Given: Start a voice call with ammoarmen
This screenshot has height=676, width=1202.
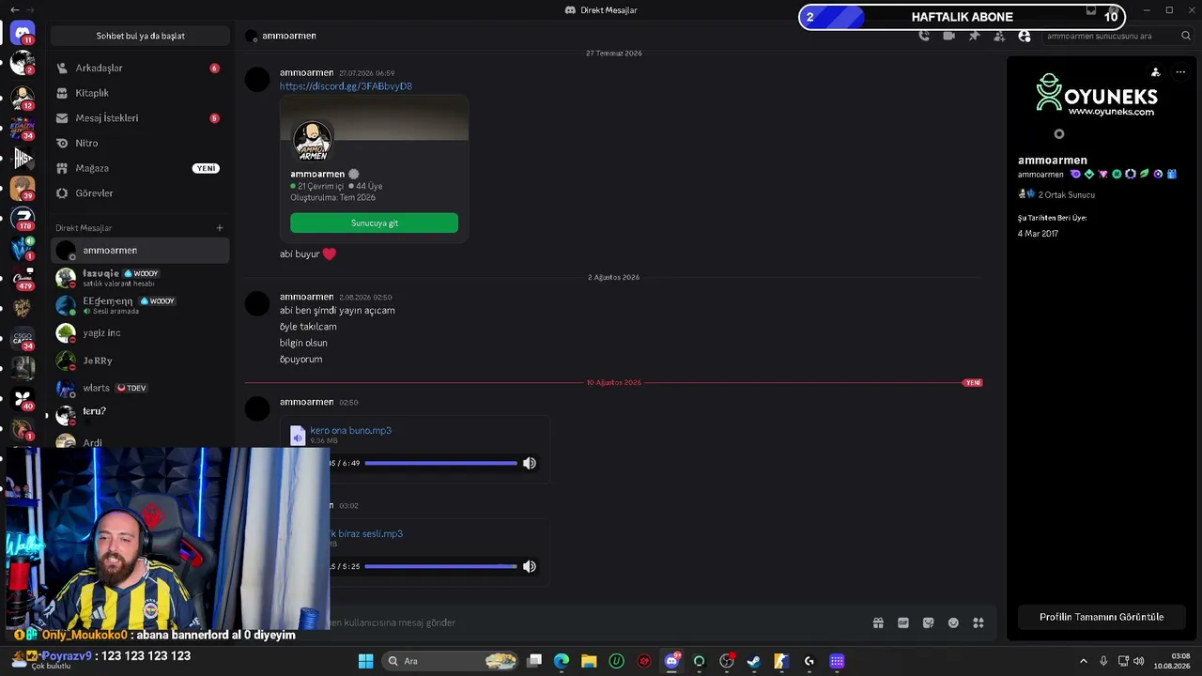Looking at the screenshot, I should 924,36.
